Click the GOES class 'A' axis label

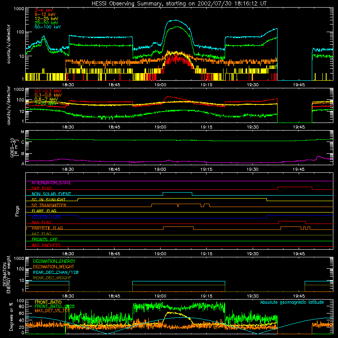pos(23,164)
